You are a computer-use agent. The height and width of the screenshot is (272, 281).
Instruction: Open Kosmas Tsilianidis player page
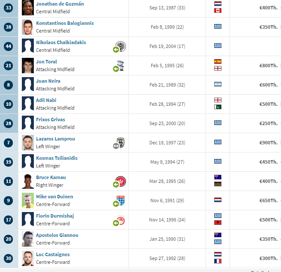[57, 158]
